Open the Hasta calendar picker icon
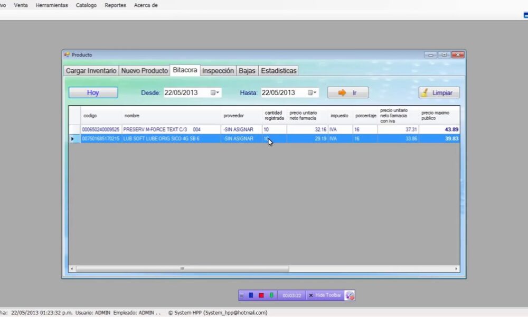528x317 pixels. pos(311,92)
